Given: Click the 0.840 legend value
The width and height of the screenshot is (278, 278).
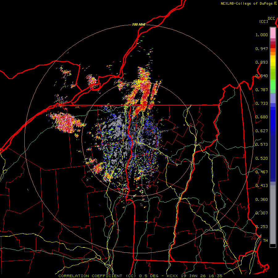Looking at the screenshot, I should tap(262, 76).
